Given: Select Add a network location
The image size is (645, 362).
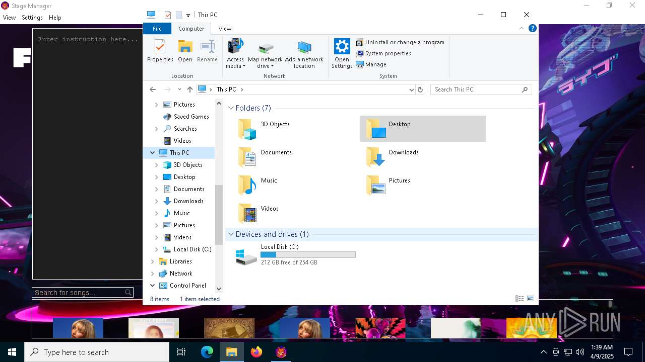Looking at the screenshot, I should tap(304, 54).
